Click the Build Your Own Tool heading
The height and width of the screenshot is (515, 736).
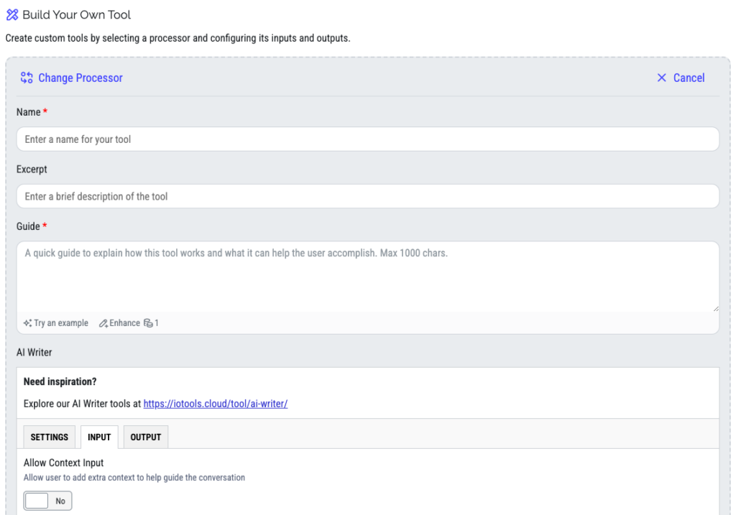[76, 15]
